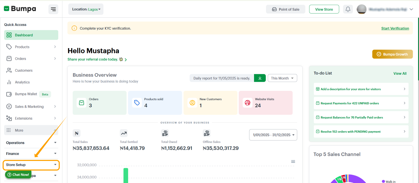Open Products menu item
The width and height of the screenshot is (419, 183).
pyautogui.click(x=31, y=47)
